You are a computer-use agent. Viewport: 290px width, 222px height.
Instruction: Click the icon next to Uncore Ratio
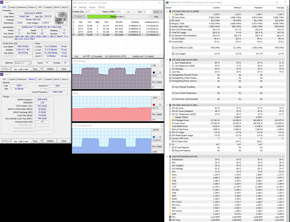pos(170,42)
